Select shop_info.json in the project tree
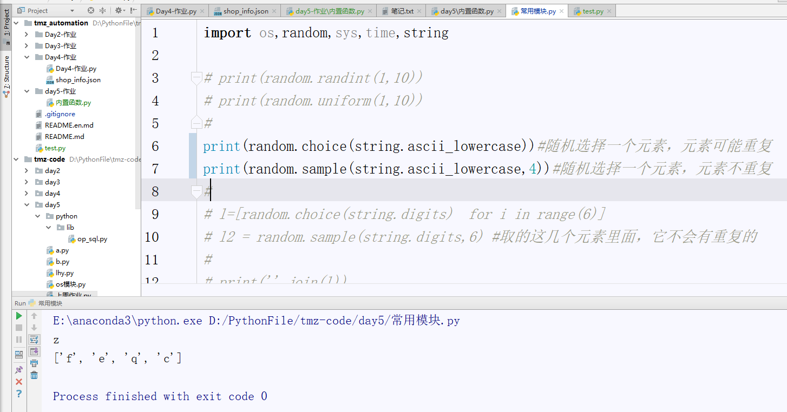This screenshot has height=412, width=787. pyautogui.click(x=78, y=79)
